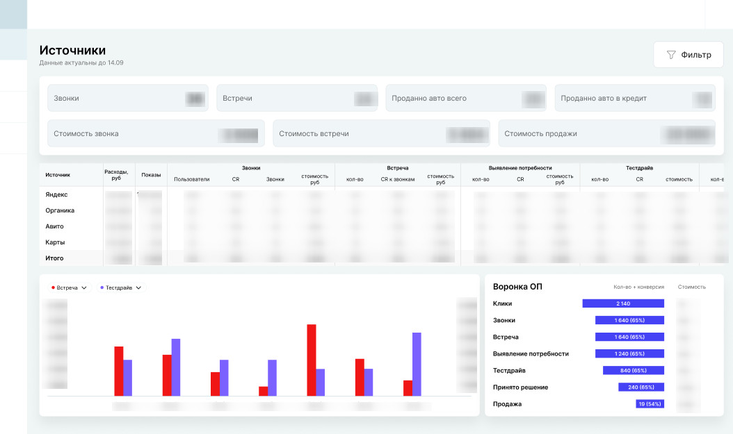Click the Источник column header
This screenshot has width=733, height=434.
[58, 175]
